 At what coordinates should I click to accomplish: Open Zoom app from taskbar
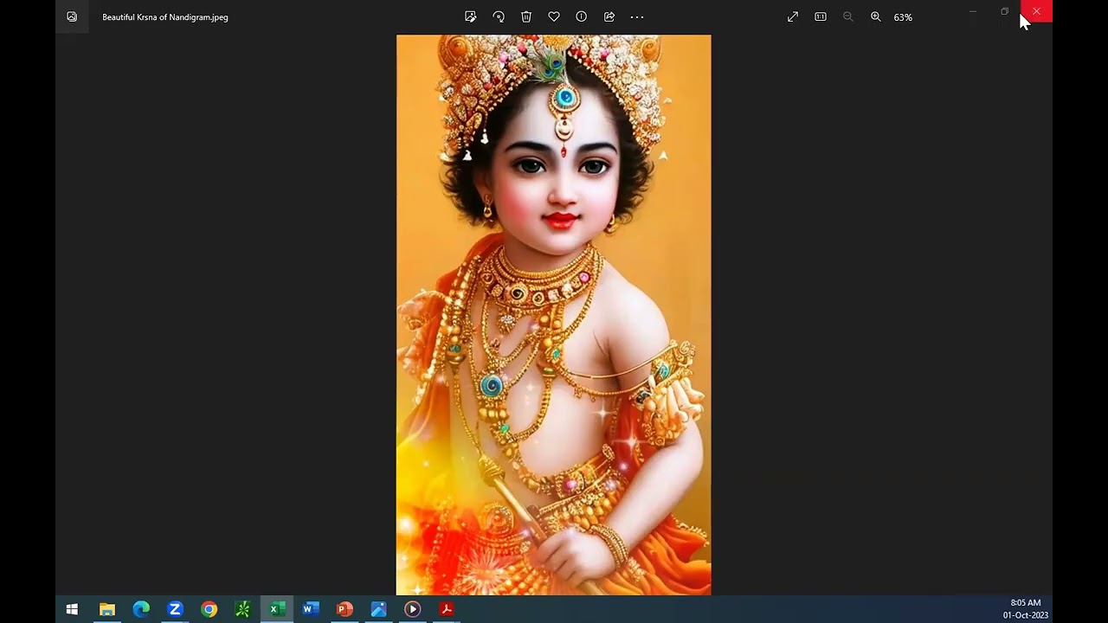coord(175,609)
